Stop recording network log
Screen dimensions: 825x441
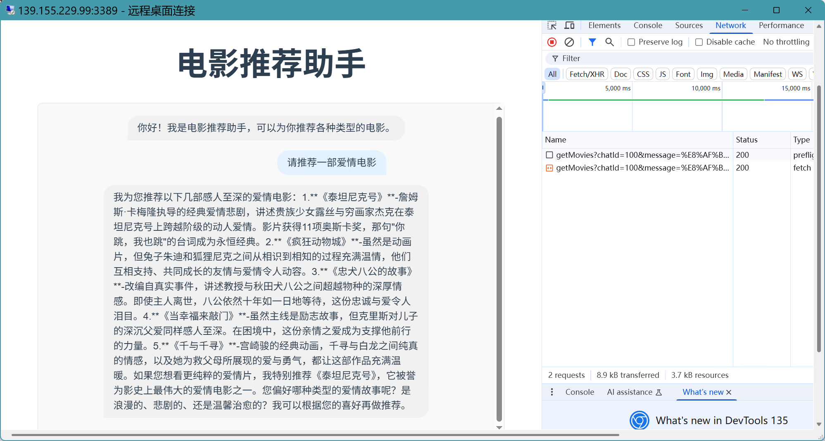(x=552, y=42)
